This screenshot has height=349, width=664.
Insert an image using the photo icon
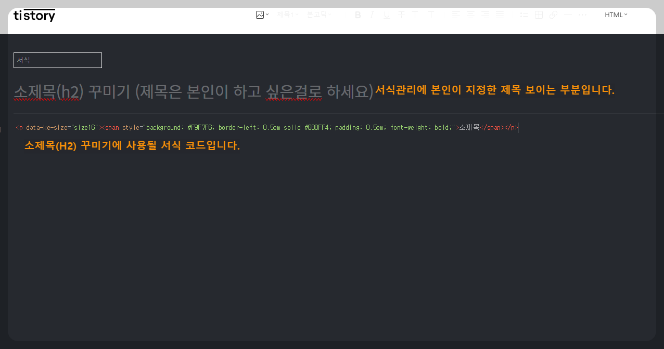click(260, 15)
